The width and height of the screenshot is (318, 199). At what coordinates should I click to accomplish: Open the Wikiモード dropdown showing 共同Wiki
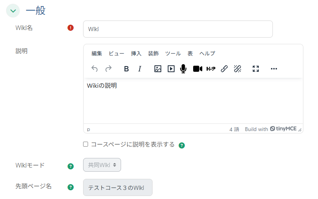(x=102, y=165)
